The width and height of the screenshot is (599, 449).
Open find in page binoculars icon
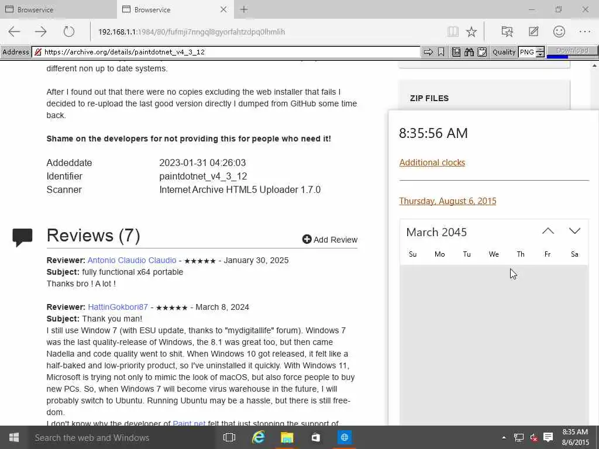469,52
